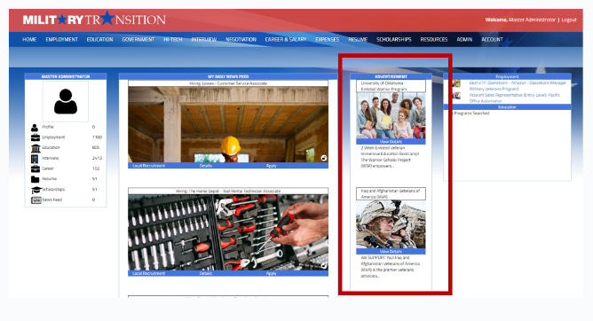Viewport: 593px width, 321px height.
Task: Click Apply under Lowes job post
Action: pos(271,166)
